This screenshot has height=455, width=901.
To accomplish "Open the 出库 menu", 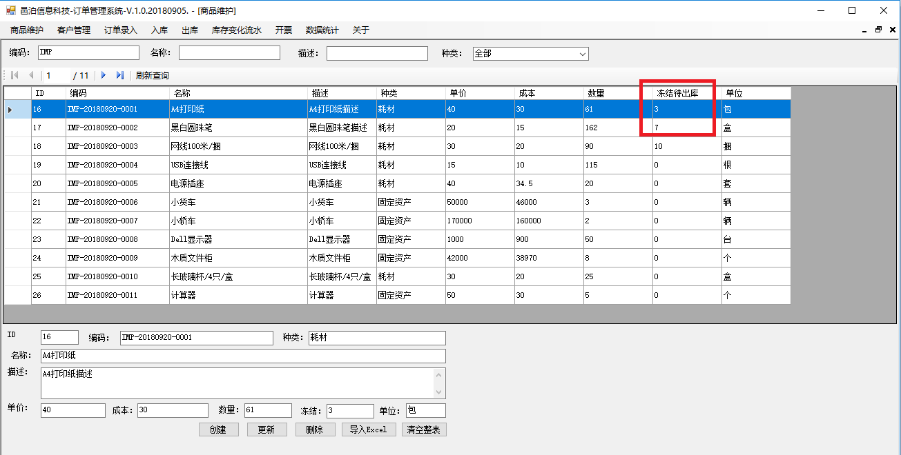I will click(x=190, y=30).
